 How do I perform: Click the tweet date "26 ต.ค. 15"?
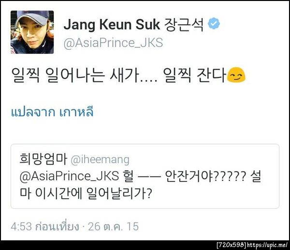point(113,226)
